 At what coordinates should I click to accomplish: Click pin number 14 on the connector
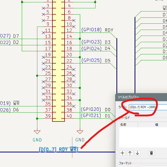69,36
